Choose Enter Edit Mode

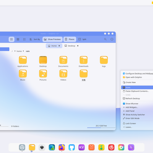point(137,119)
